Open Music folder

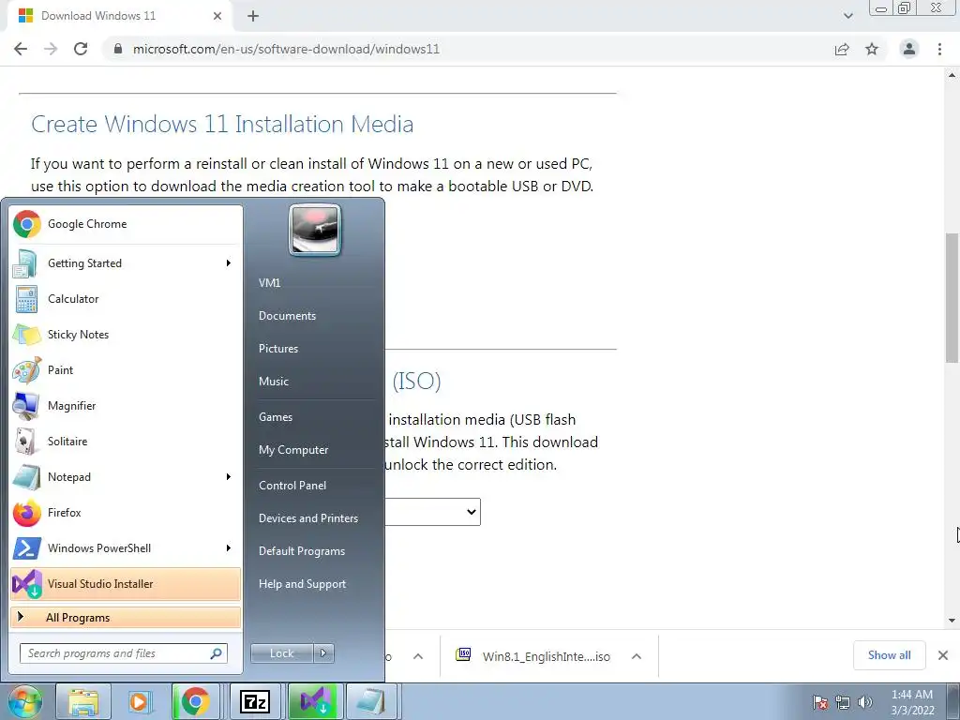(273, 382)
